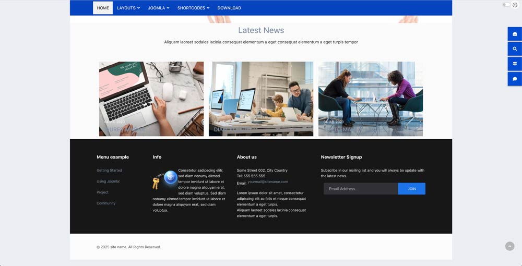Open the signpost side panel icon

pyautogui.click(x=515, y=64)
